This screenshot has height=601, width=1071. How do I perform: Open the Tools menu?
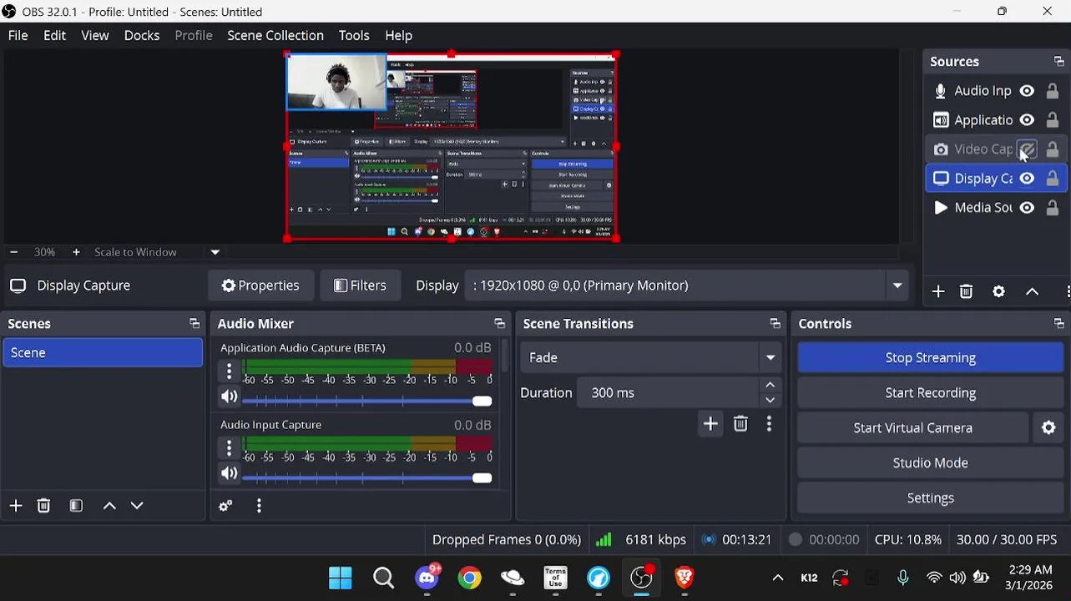click(x=354, y=36)
